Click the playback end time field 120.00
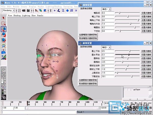 (104, 108)
